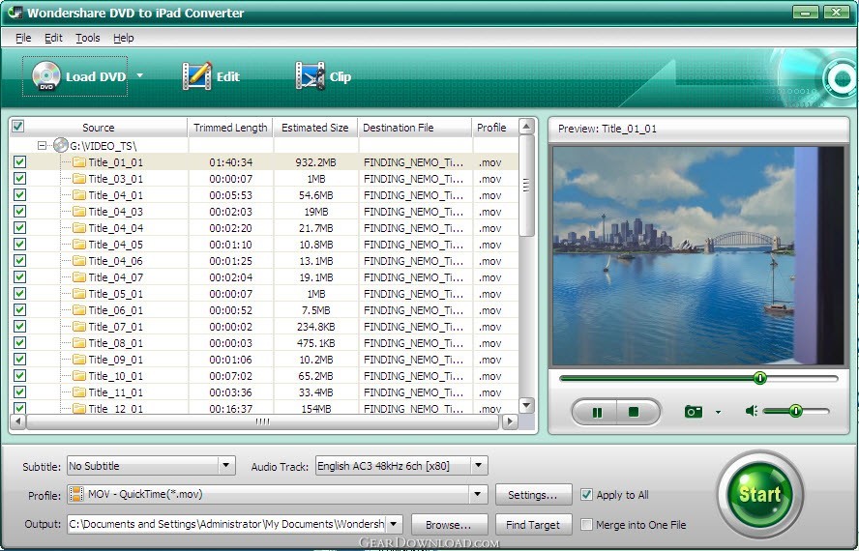Click the folder icon for Title_05_01

79,294
